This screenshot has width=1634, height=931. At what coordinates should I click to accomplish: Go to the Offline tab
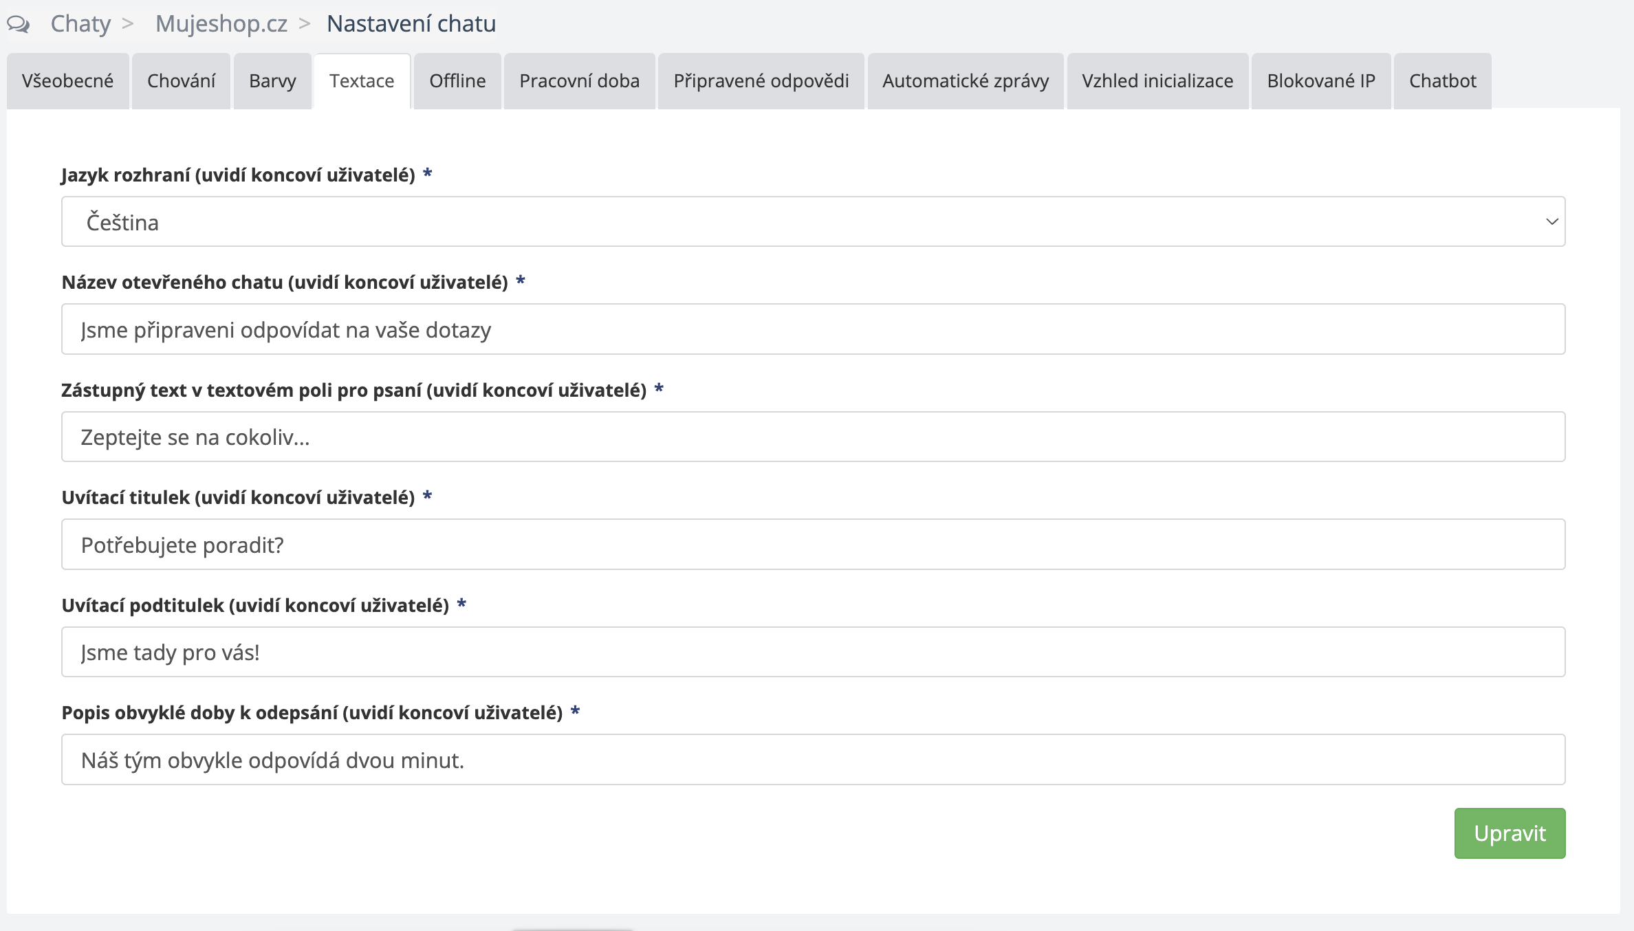pos(457,81)
